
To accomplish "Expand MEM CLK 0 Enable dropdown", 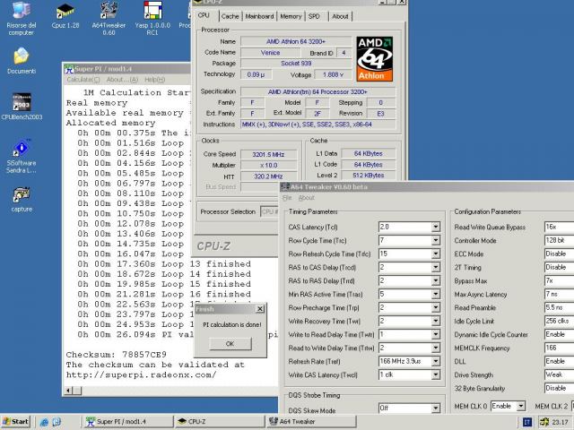I will click(x=520, y=406).
